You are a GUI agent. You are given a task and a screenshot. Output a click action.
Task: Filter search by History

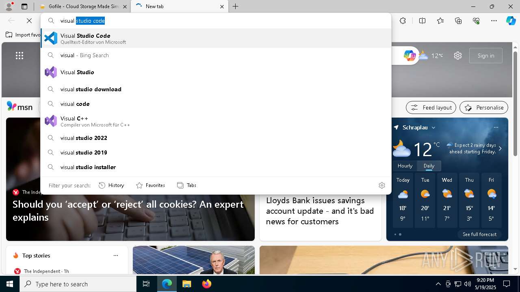coord(111,185)
